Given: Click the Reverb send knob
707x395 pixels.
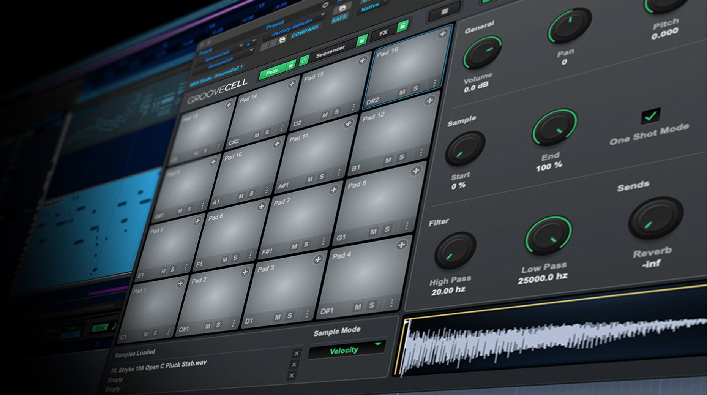Looking at the screenshot, I should tap(656, 218).
